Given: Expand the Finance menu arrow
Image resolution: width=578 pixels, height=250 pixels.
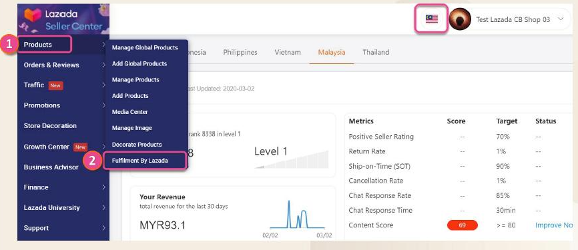Looking at the screenshot, I should click(x=104, y=187).
